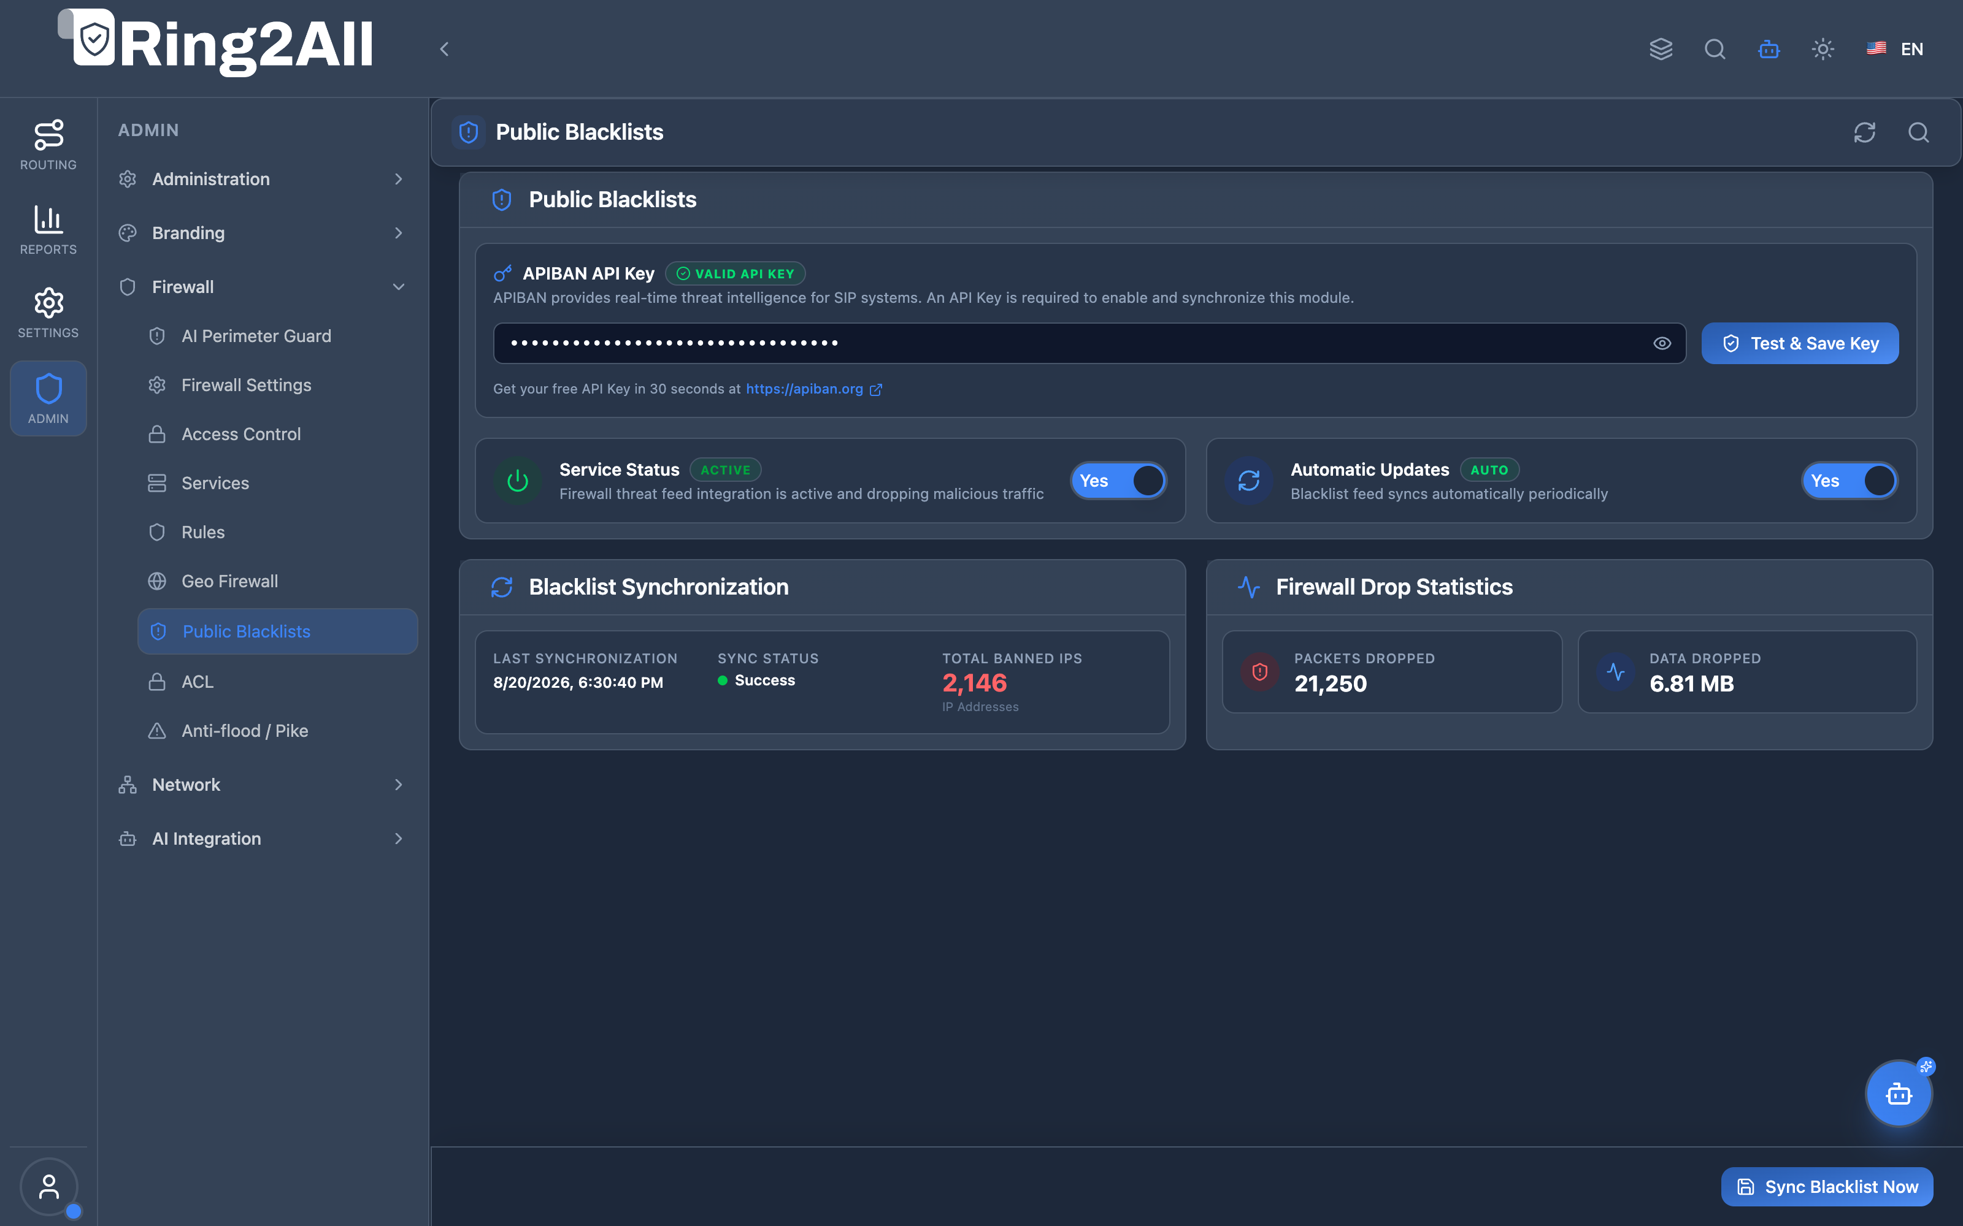Image resolution: width=1963 pixels, height=1226 pixels.
Task: Click the APIBAN API key input field
Action: 1089,343
